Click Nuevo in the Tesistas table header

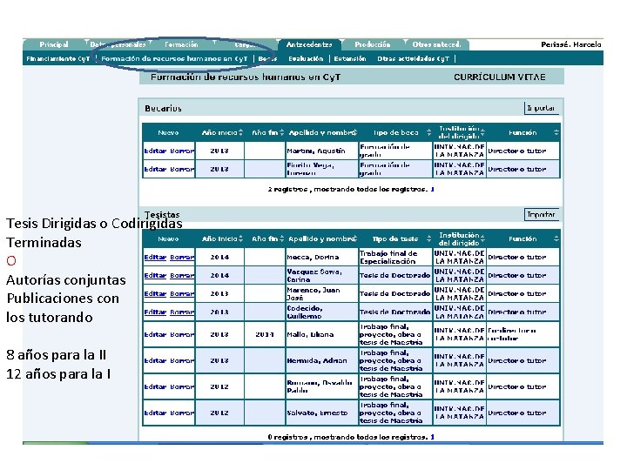pyautogui.click(x=168, y=239)
